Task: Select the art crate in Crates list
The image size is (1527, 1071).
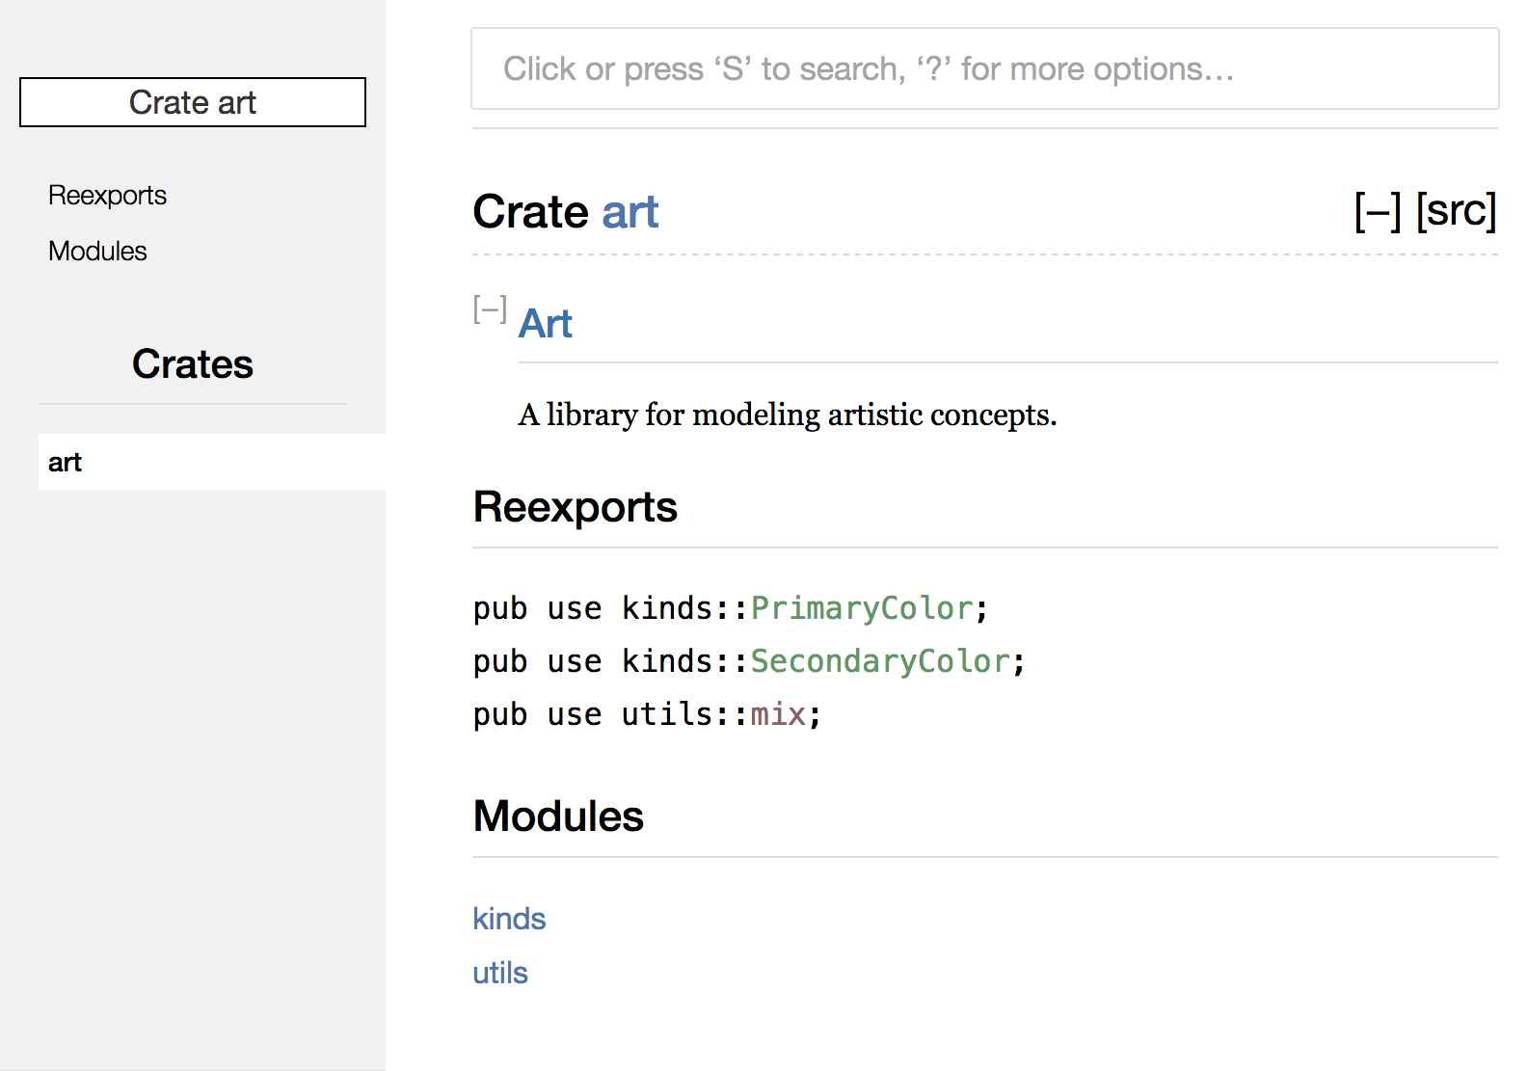Action: (66, 463)
